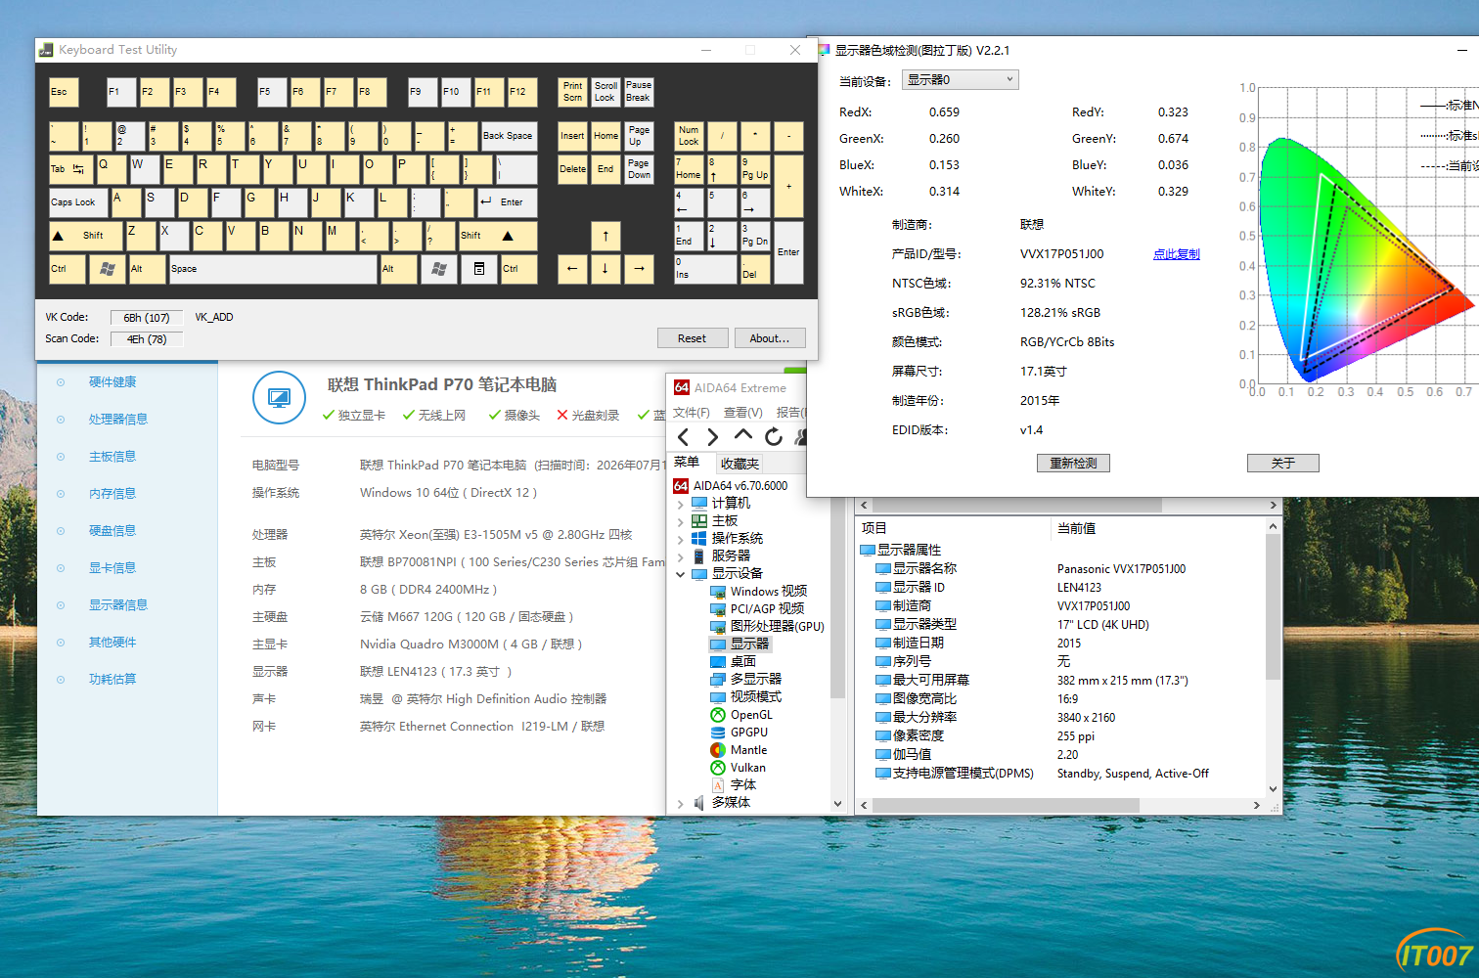Click the Num Lock key

point(689,136)
